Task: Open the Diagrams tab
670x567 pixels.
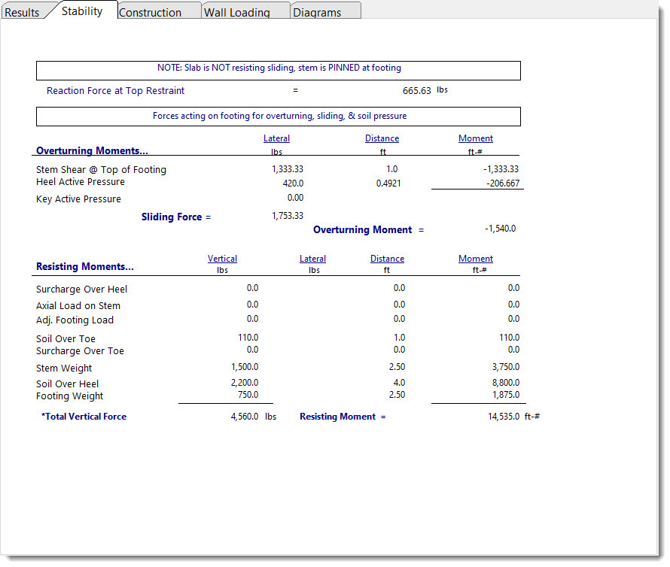Action: point(316,12)
